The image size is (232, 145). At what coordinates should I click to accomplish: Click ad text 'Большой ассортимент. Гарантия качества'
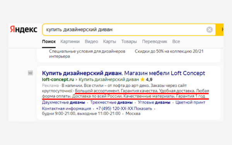click(x=116, y=91)
